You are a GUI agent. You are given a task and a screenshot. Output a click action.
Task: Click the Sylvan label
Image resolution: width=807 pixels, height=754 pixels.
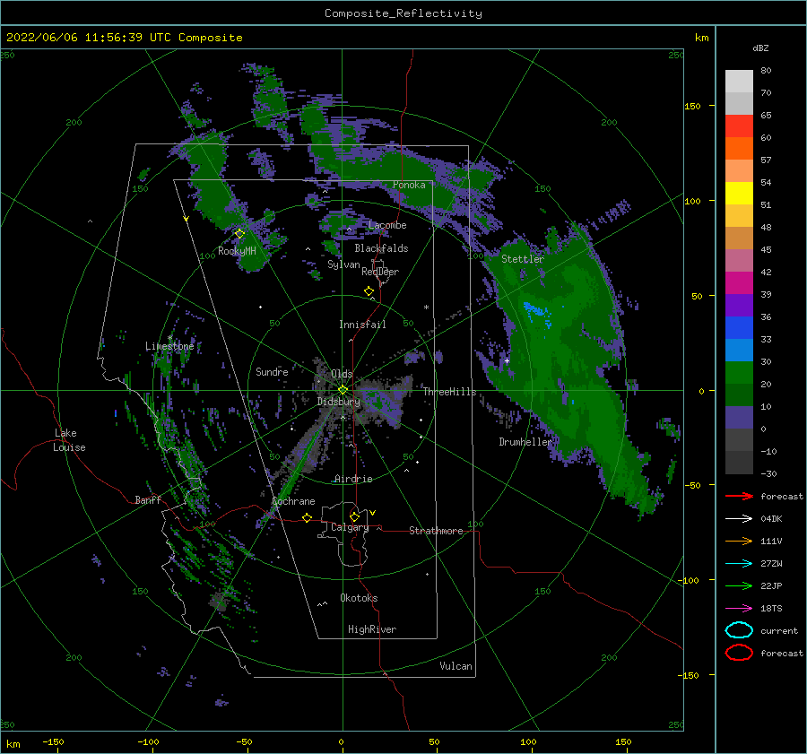pyautogui.click(x=343, y=264)
